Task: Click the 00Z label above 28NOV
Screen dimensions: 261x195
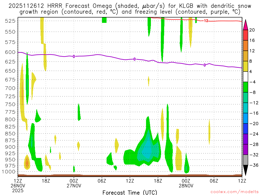Action: [x=186, y=181]
